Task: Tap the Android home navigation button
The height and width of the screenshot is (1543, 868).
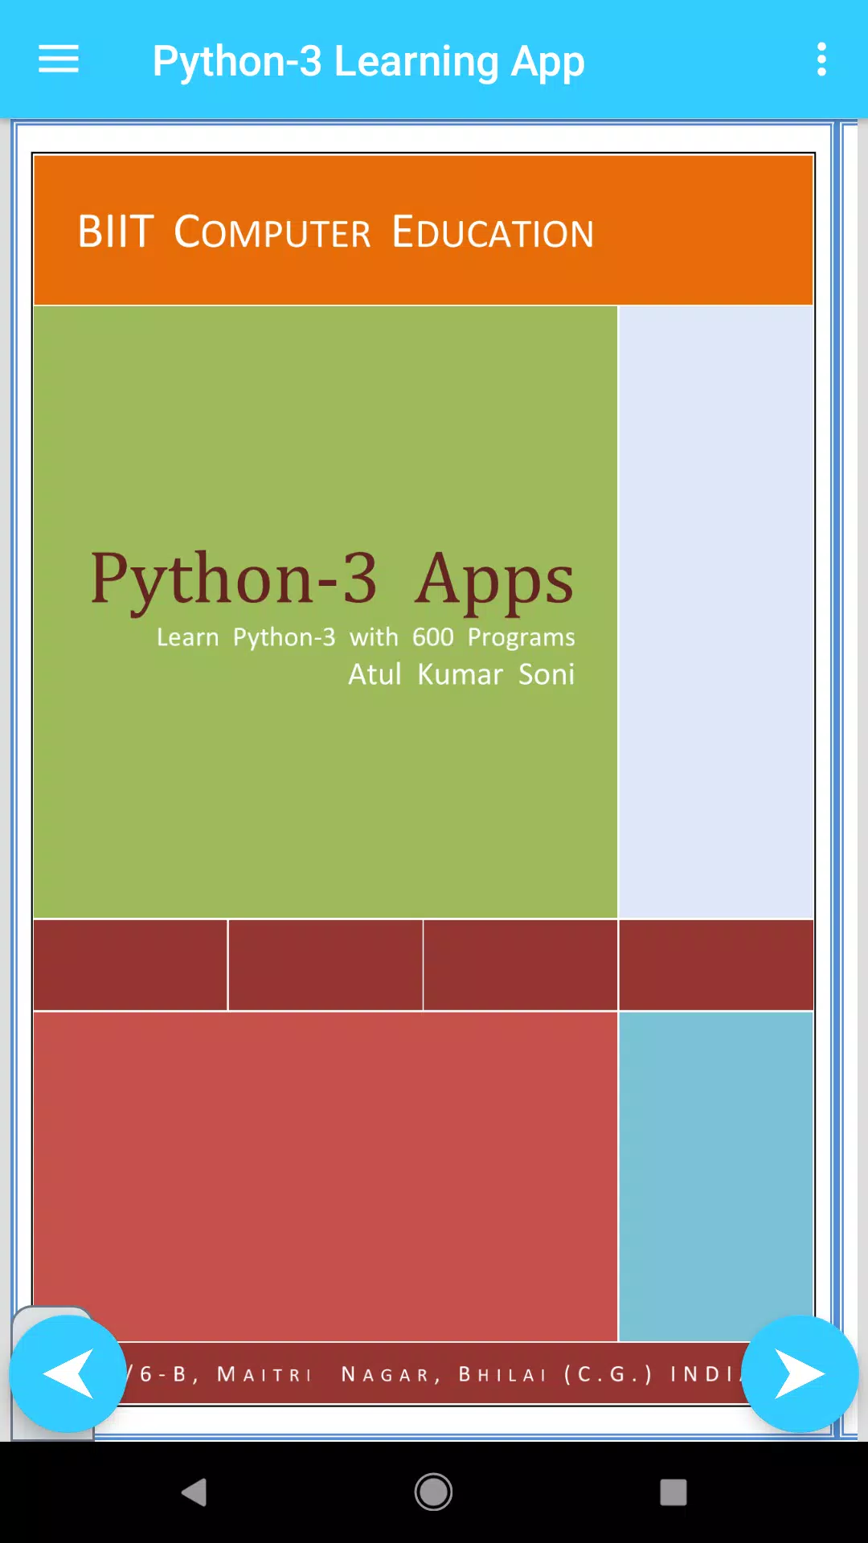Action: tap(433, 1492)
